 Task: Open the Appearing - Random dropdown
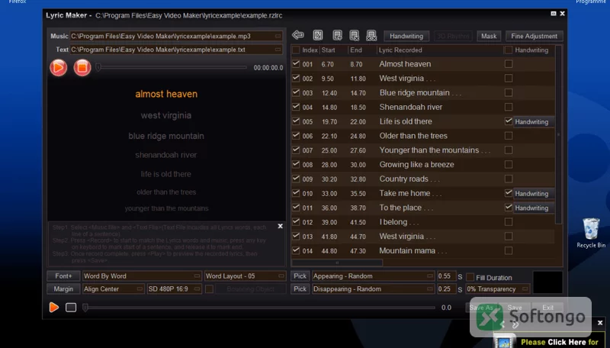pos(373,276)
